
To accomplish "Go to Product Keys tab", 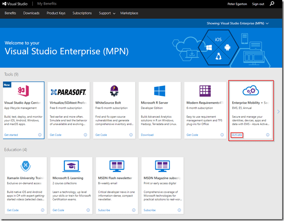I will 56,13.
